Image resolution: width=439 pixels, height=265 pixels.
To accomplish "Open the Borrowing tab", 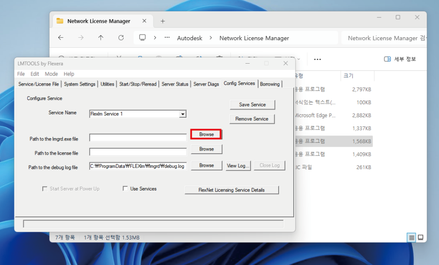I will tap(269, 84).
